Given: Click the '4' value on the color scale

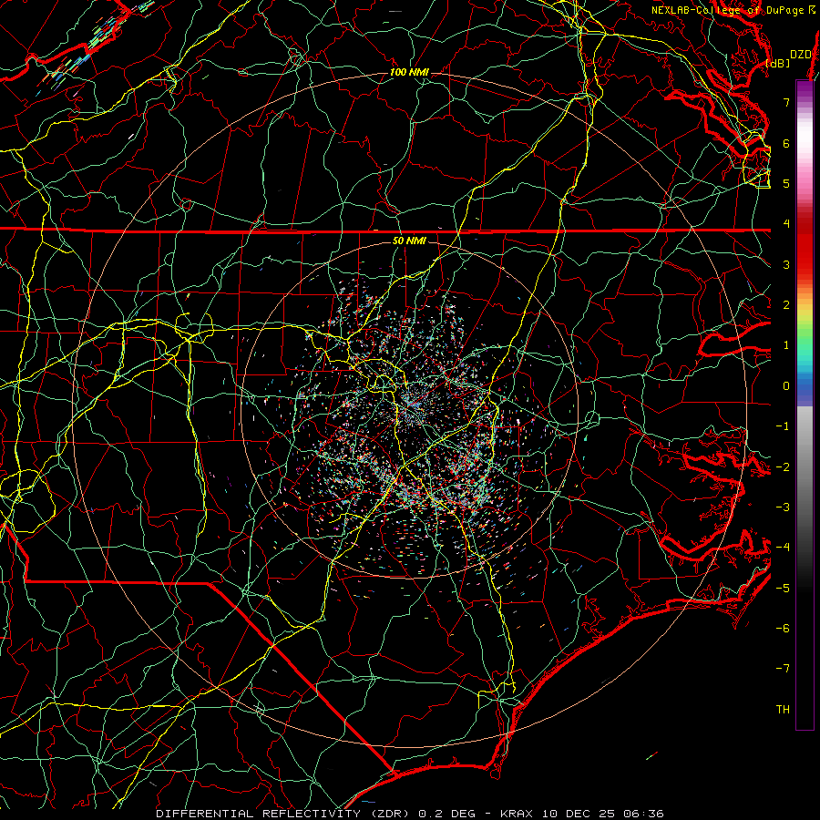Looking at the screenshot, I should coord(786,224).
